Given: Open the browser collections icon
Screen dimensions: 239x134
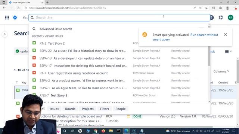Looking at the screenshot, I should [x=220, y=8].
